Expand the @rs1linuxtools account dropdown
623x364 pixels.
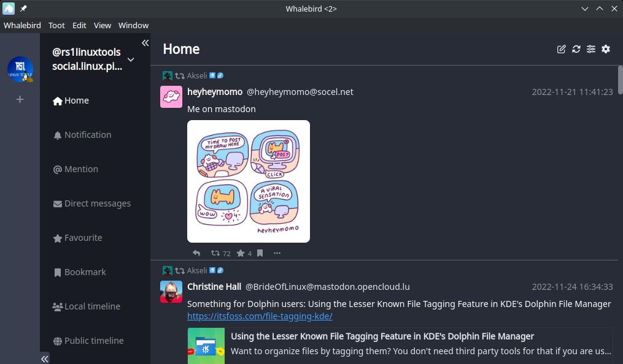click(131, 59)
